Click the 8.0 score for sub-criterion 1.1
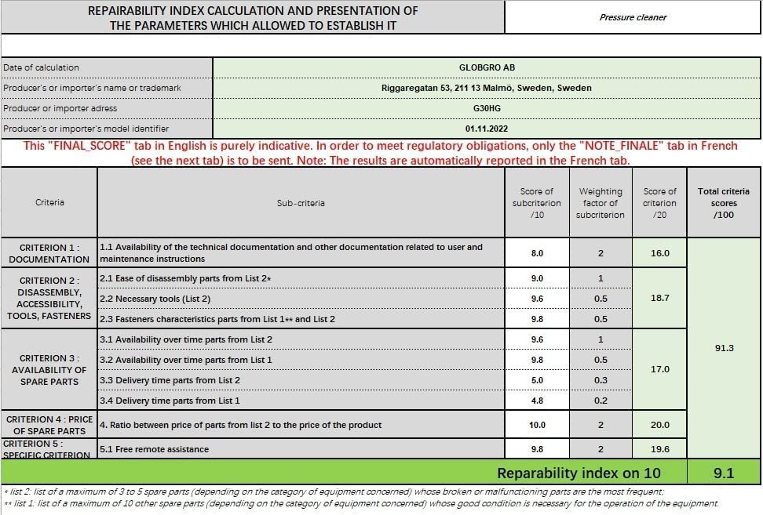Screen dimensions: 763x515 (x=537, y=253)
